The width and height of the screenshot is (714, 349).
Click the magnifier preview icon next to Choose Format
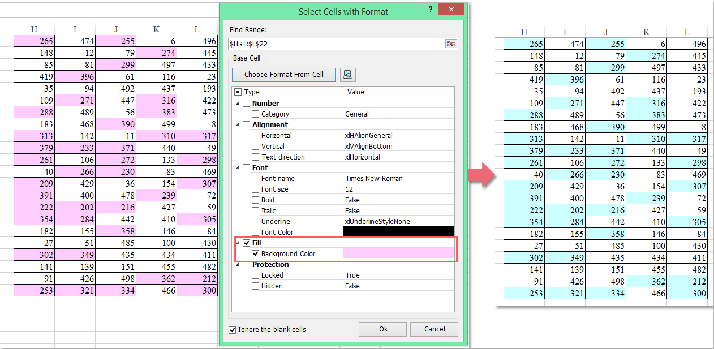click(348, 74)
